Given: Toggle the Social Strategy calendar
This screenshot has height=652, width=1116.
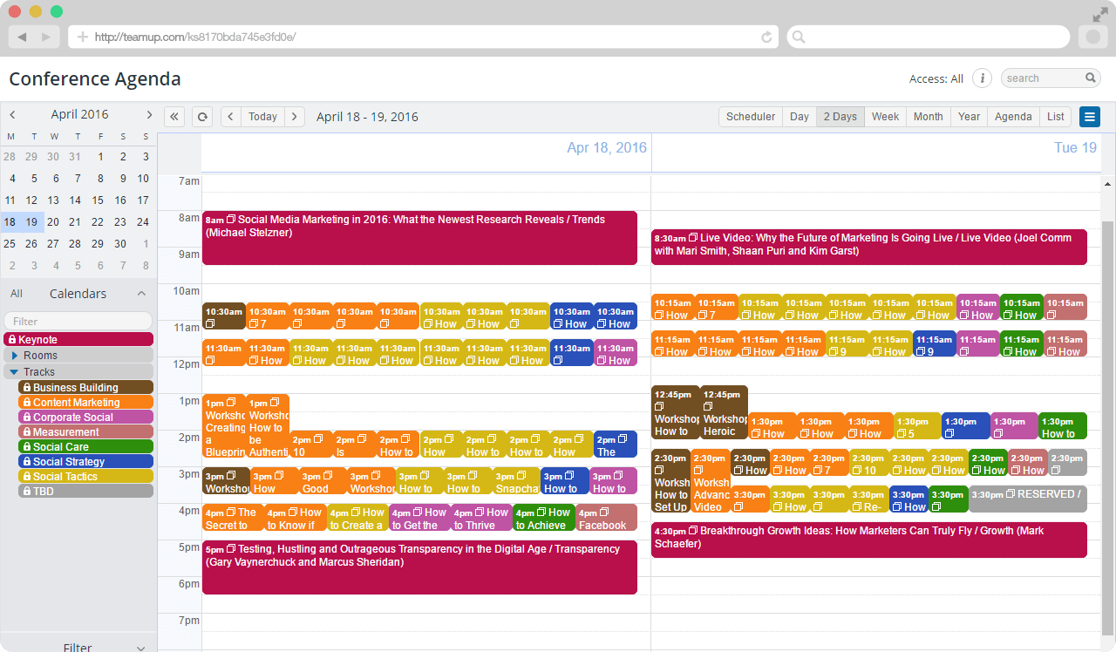Looking at the screenshot, I should click(x=85, y=462).
